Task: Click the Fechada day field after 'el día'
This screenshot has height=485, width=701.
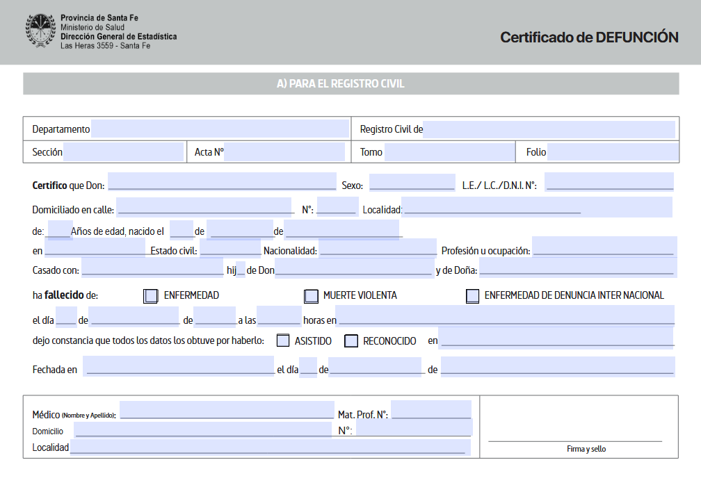Action: coord(308,368)
